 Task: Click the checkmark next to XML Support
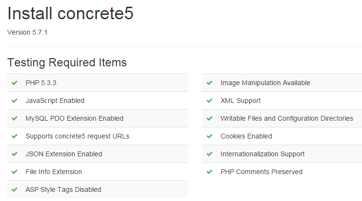coord(209,100)
